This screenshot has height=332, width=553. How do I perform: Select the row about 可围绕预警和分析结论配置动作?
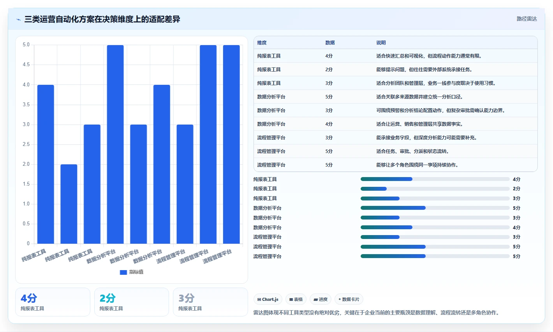[396, 111]
